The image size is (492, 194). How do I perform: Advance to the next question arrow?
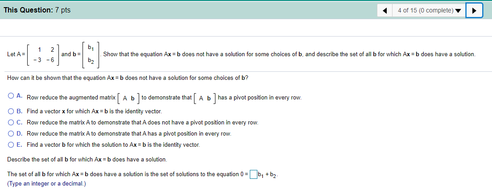tap(475, 10)
